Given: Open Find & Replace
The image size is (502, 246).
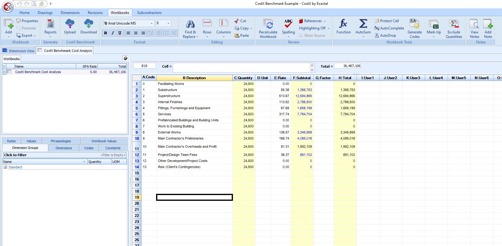Looking at the screenshot, I should pos(190,29).
